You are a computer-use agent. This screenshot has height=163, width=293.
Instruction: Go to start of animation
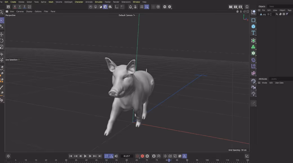pos(71,156)
